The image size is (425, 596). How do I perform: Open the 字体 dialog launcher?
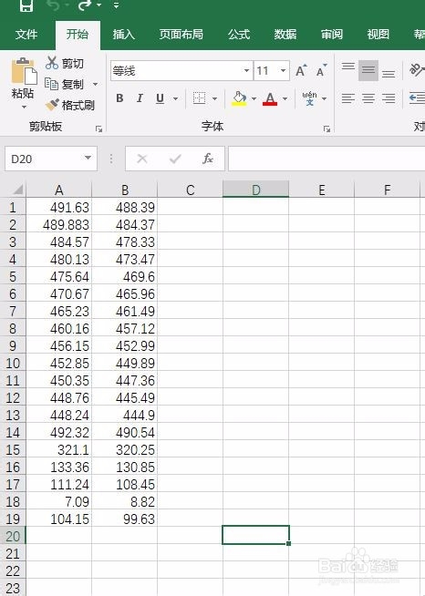click(x=327, y=129)
